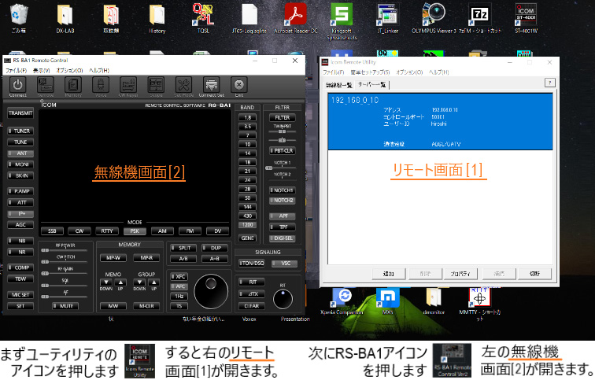Open ヘルプ(H) menu in RS-BA1 window
Image resolution: width=595 pixels, height=380 pixels.
(x=99, y=71)
